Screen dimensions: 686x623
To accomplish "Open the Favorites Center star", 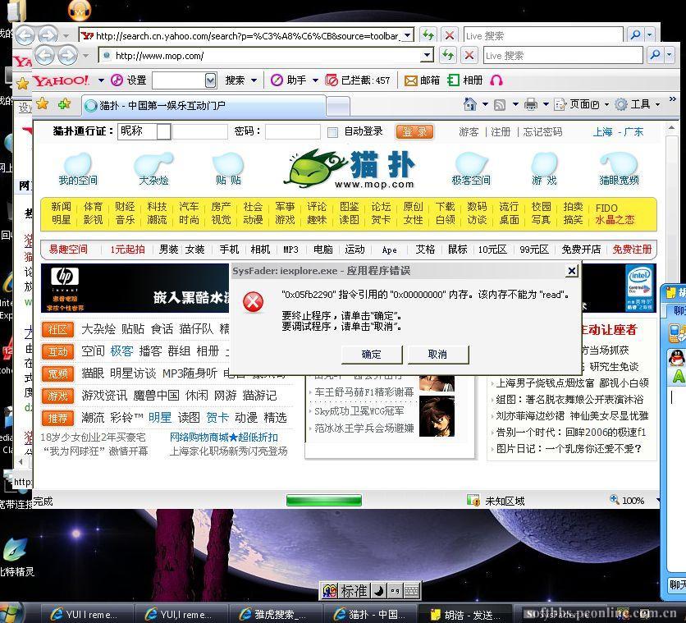I will (x=43, y=104).
